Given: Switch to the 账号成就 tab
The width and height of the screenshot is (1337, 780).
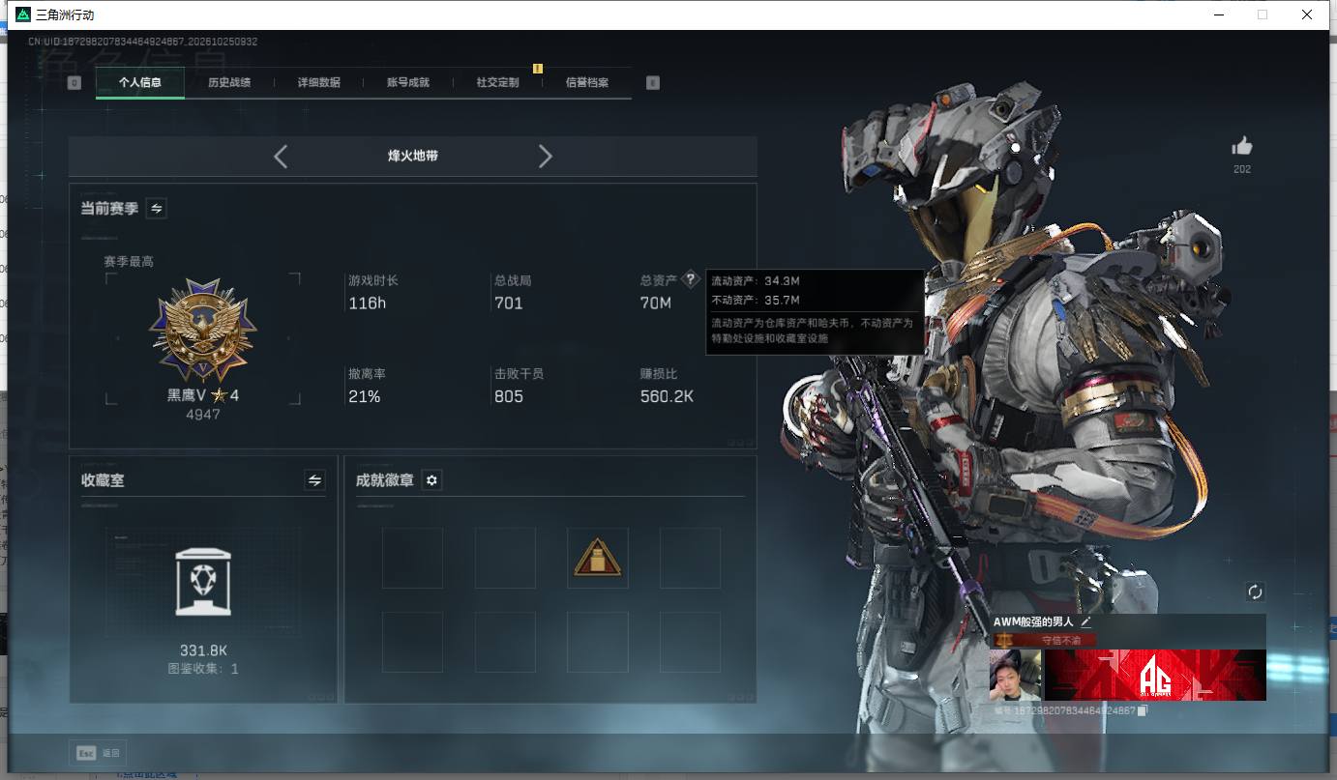Looking at the screenshot, I should (408, 83).
